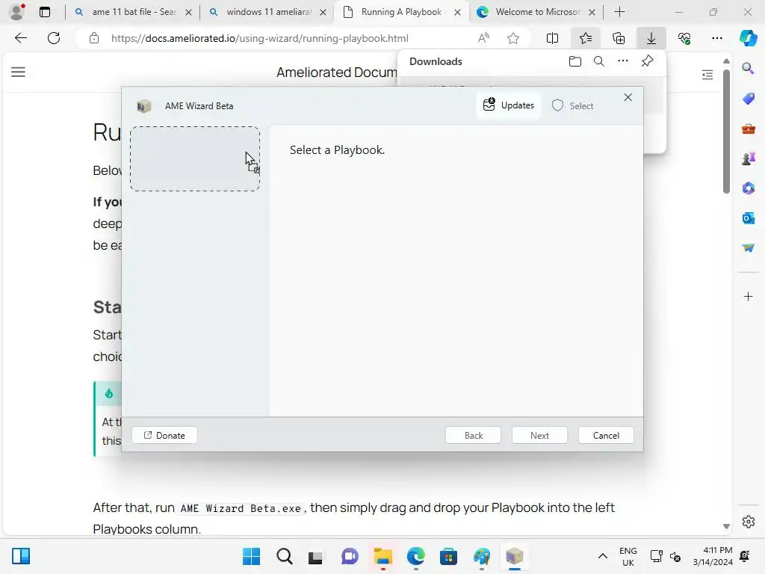Click scrollbar down arrow
Screen dimensions: 765x574
(x=726, y=526)
